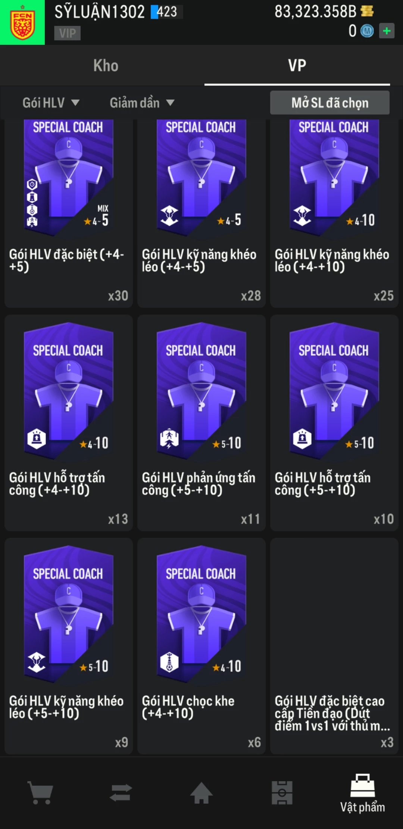Expand the Gói HLV filter dropdown
403x829 pixels.
51,103
